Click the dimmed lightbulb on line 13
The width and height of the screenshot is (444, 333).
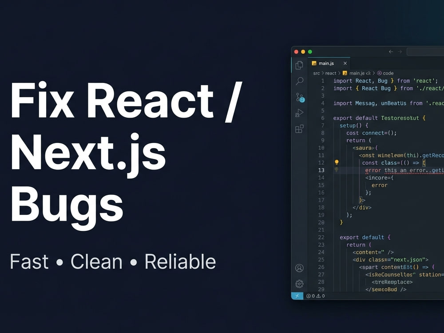click(x=337, y=170)
